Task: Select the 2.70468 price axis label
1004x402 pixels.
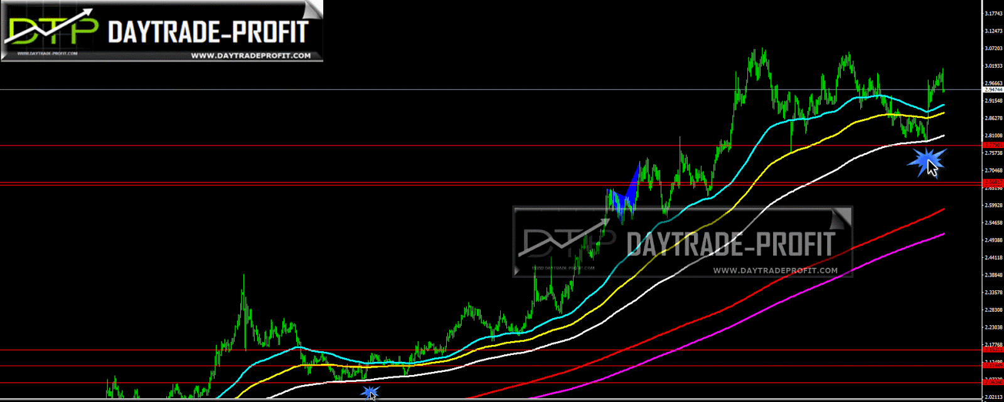Action: (x=993, y=171)
